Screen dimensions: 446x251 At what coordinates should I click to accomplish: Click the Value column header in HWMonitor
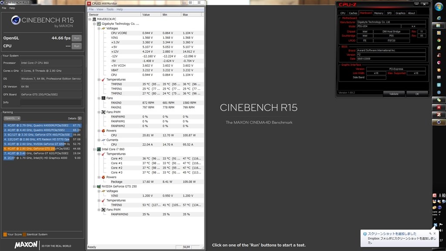tap(151, 14)
